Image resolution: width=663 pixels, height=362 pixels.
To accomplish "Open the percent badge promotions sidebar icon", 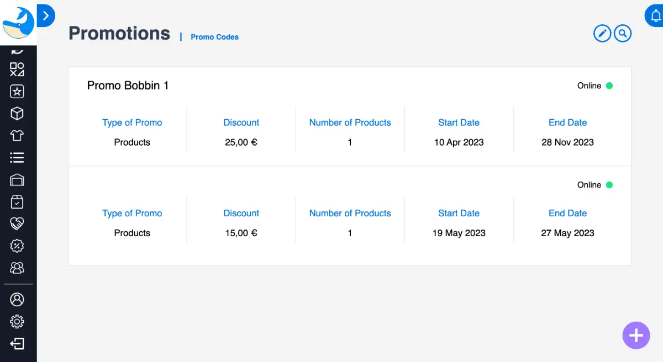I will tap(17, 246).
